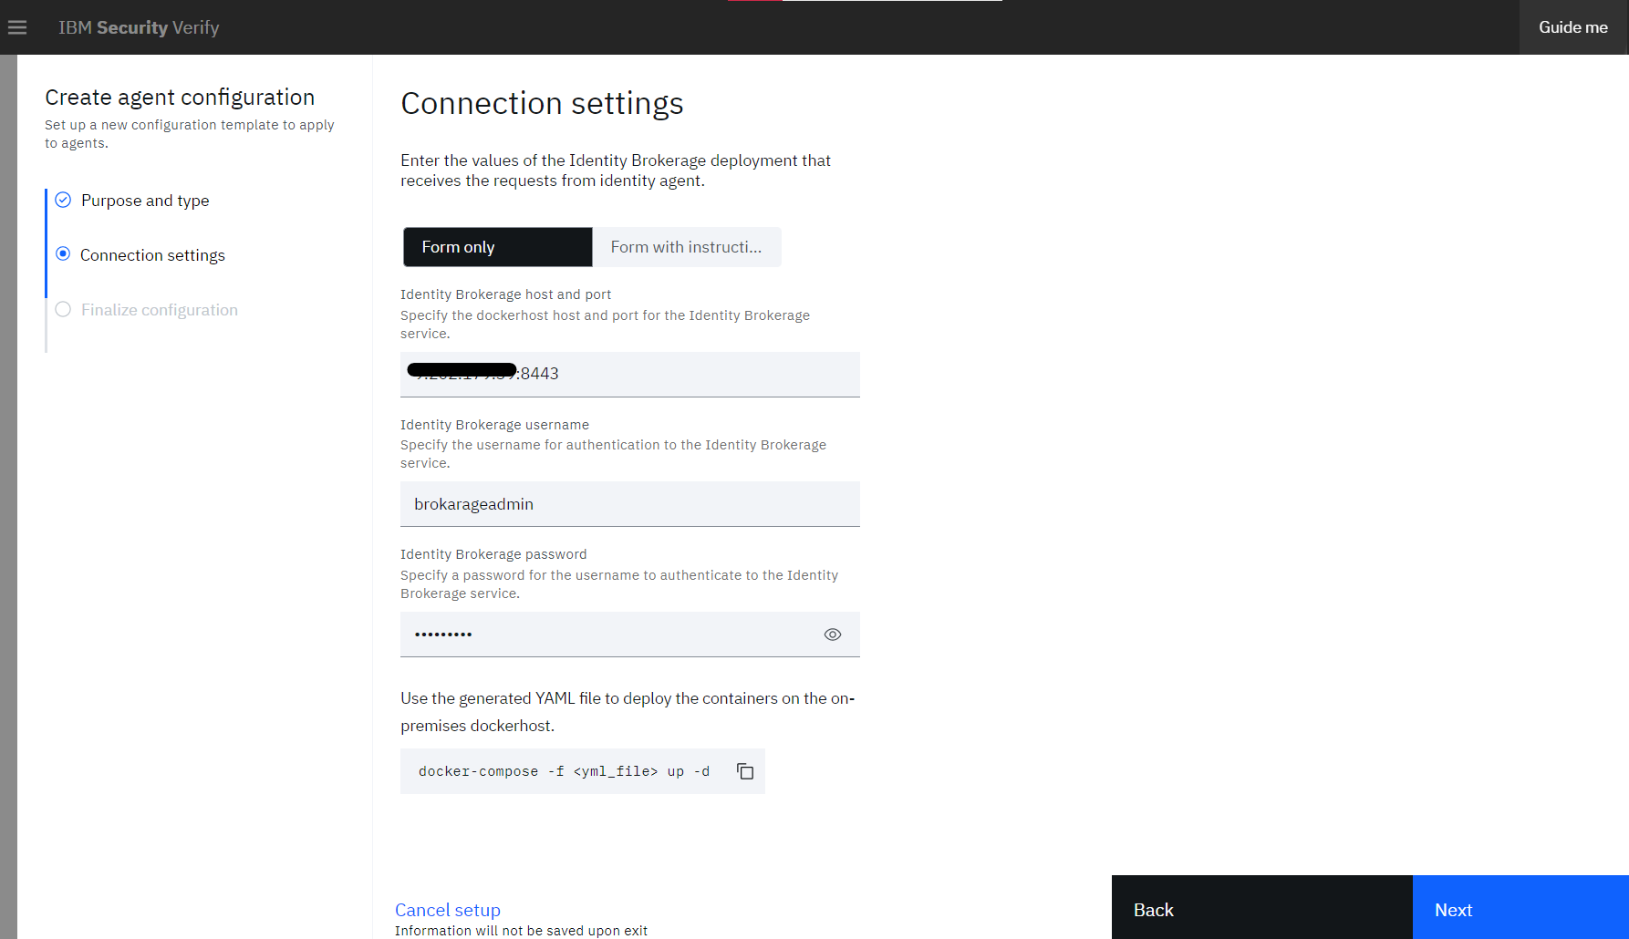Click the Finalize configuration step circle

point(63,309)
